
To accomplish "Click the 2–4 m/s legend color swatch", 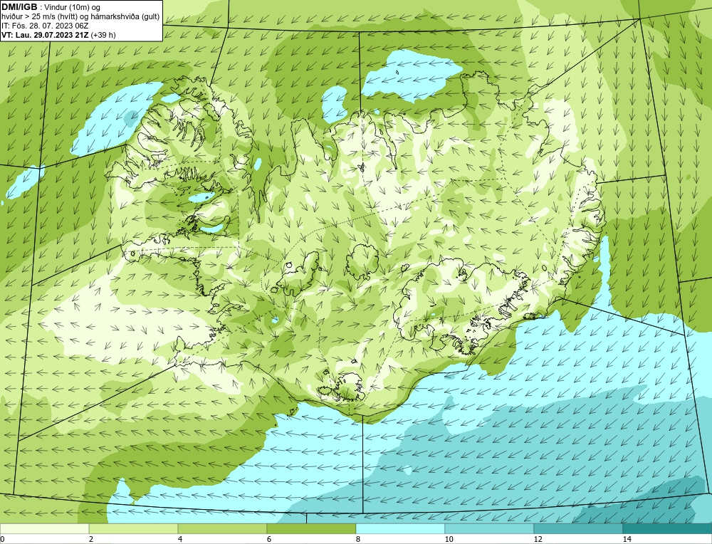I will tap(134, 529).
